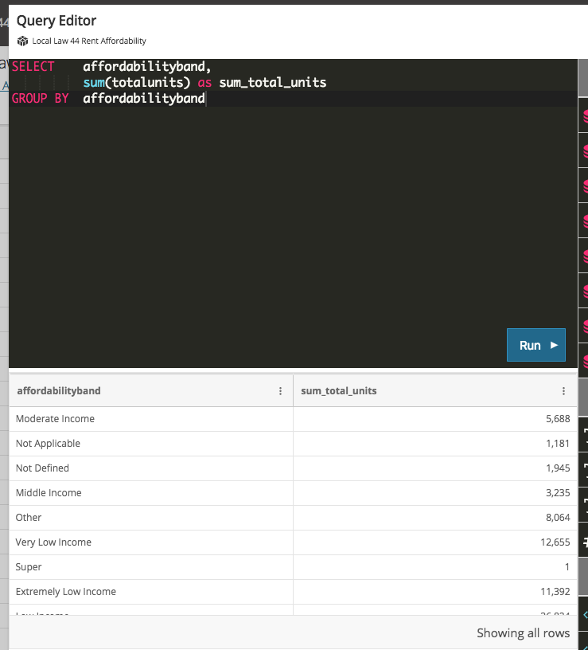Click the SELECT keyword in editor

point(33,66)
